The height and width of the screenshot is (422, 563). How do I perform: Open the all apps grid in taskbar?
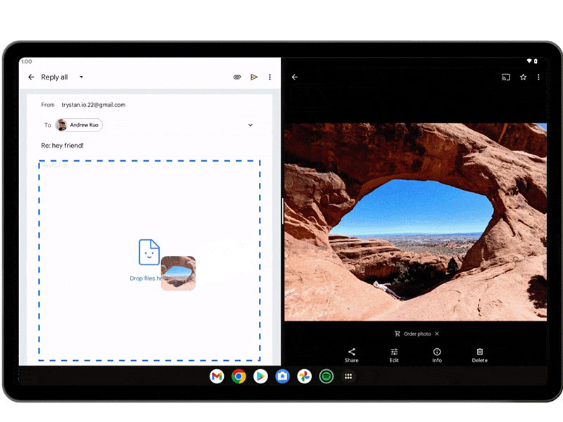coord(348,376)
